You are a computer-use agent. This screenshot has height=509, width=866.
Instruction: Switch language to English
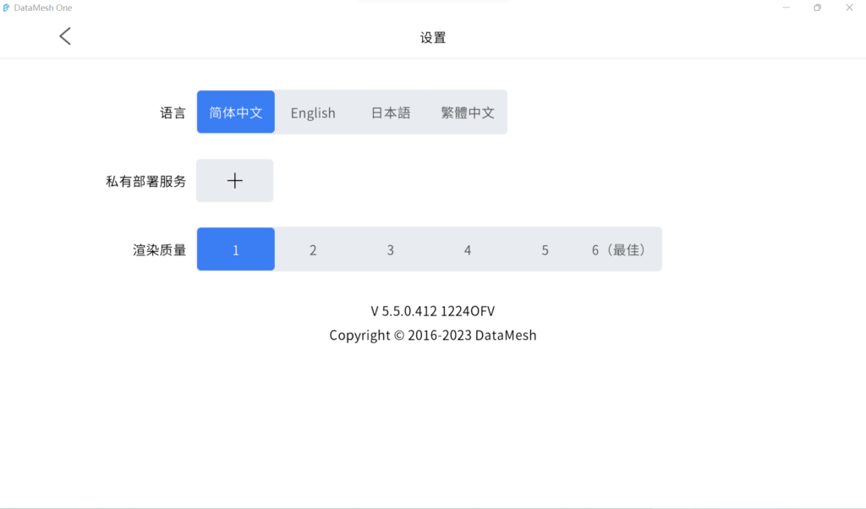pos(313,112)
